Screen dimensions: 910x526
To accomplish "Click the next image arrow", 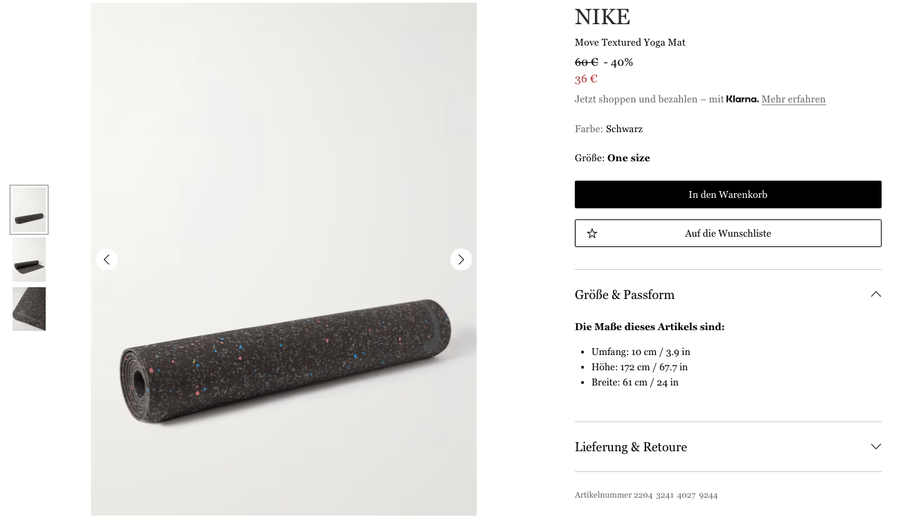I will pyautogui.click(x=461, y=260).
